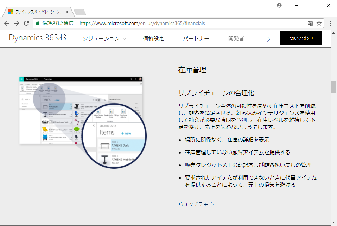This screenshot has width=337, height=226.
Task: Maximize the Chrome window
Action: [312, 5]
